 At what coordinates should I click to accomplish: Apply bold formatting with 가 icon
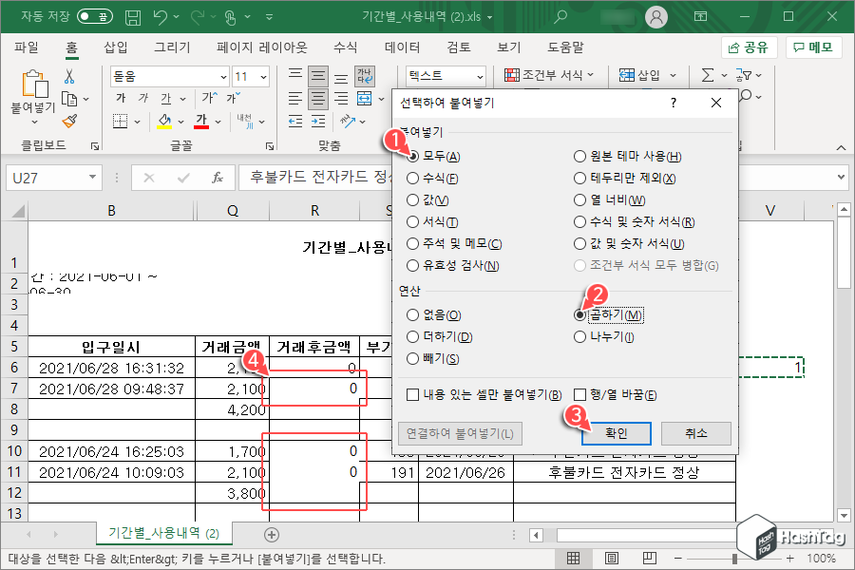click(x=122, y=97)
